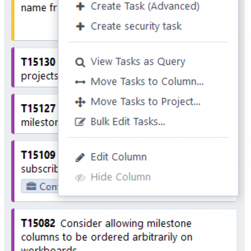Viewport: 251px width, 251px height.
Task: Click the purple color bar on the T15082 card
Action: [13, 230]
